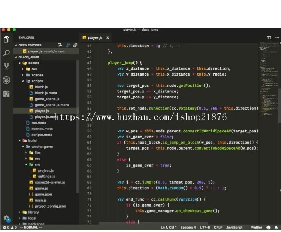Split the editor to the side
The height and width of the screenshot is (232, 281).
269,37
